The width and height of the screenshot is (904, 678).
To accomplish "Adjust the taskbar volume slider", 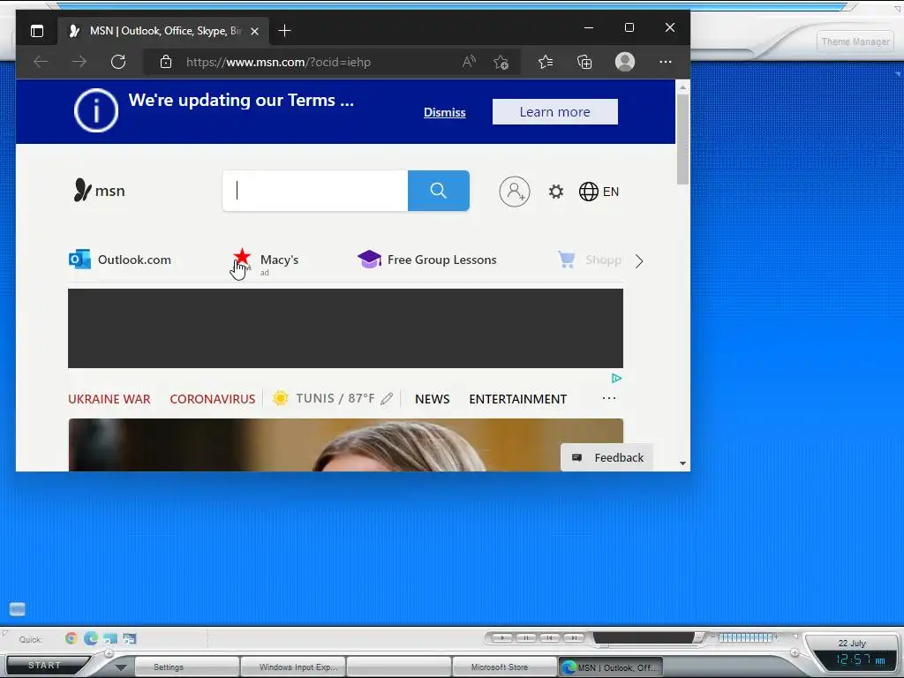I will point(745,637).
